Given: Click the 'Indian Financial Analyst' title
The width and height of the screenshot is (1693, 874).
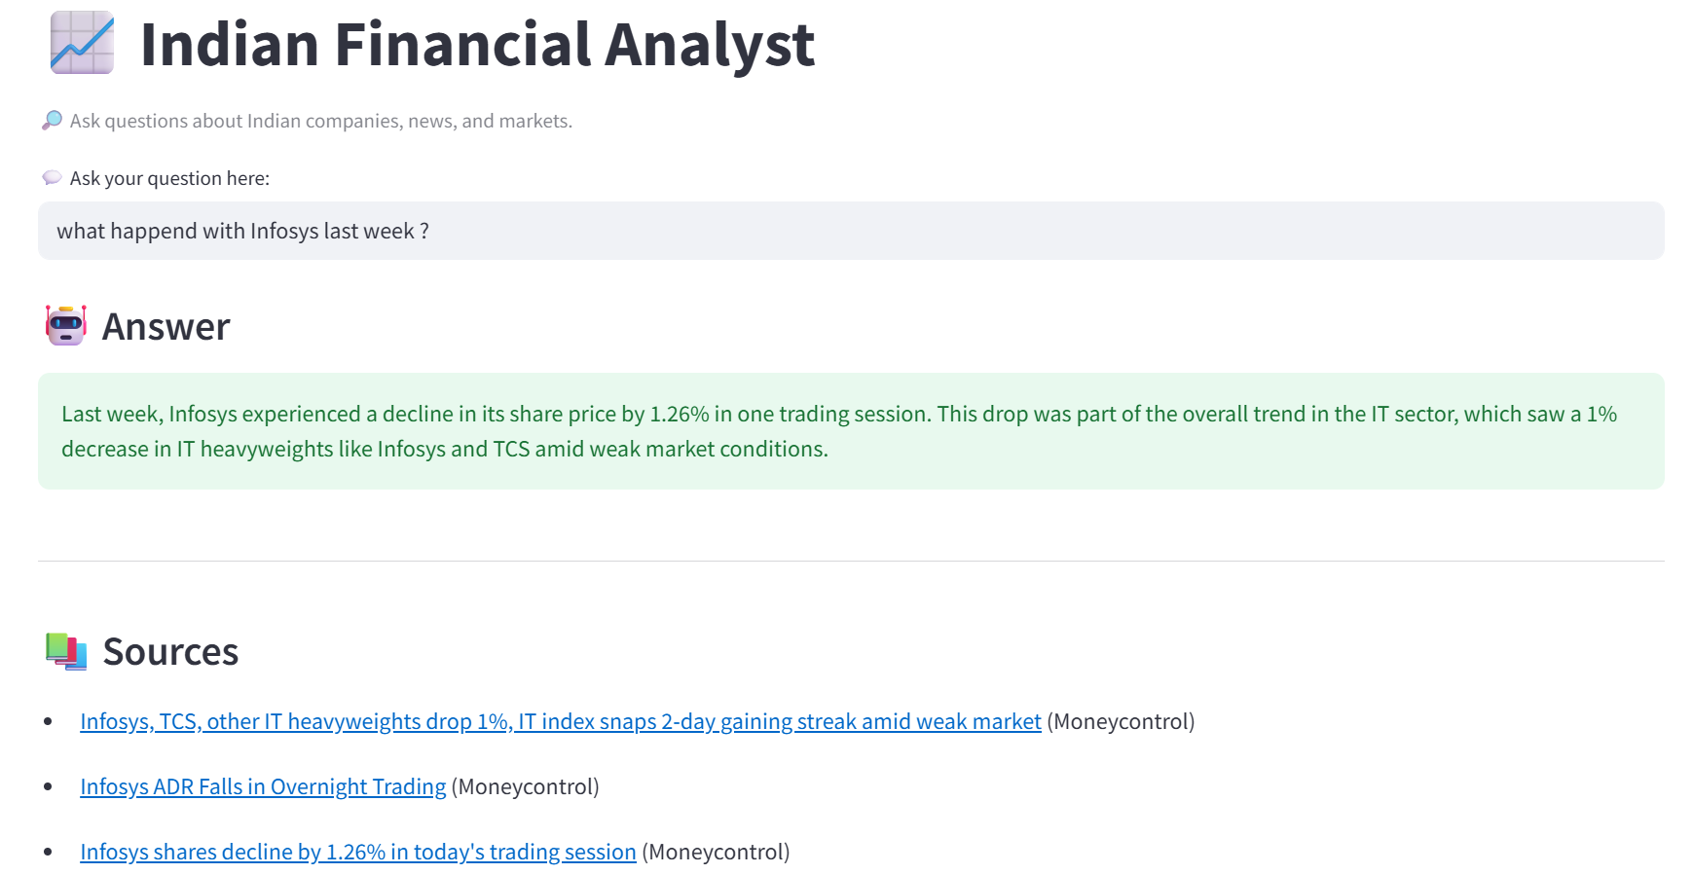Looking at the screenshot, I should [x=477, y=44].
